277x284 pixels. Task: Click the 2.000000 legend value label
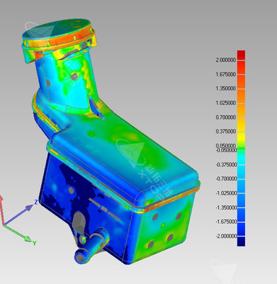(x=225, y=60)
